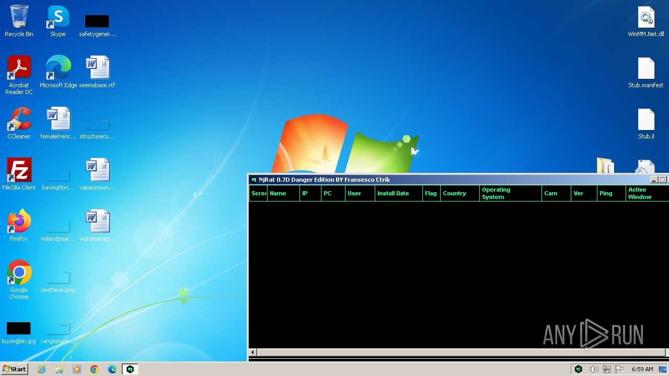The width and height of the screenshot is (669, 376).
Task: Open Action Center flag tray icon
Action: click(620, 369)
